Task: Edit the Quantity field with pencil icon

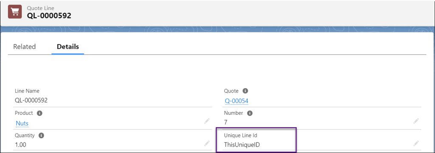Action: tap(207, 143)
